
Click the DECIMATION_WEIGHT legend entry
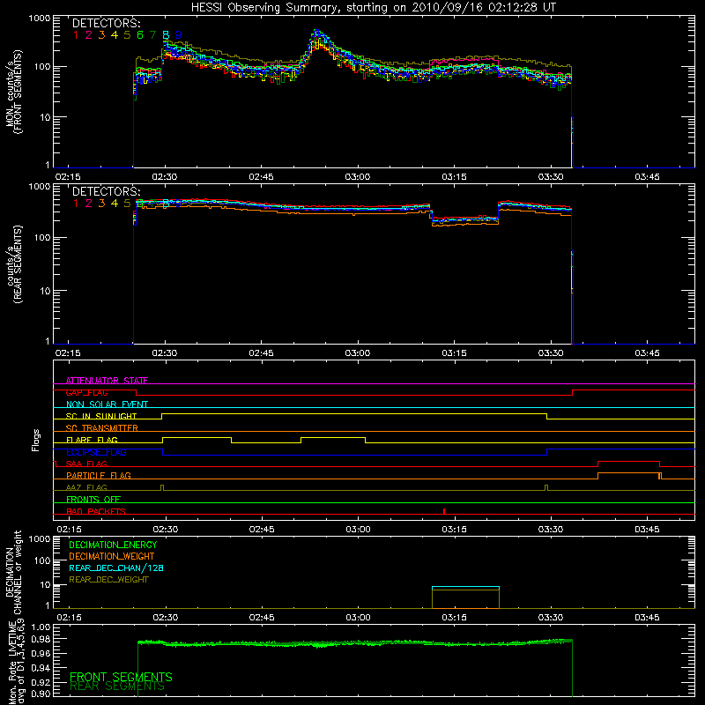pos(112,556)
